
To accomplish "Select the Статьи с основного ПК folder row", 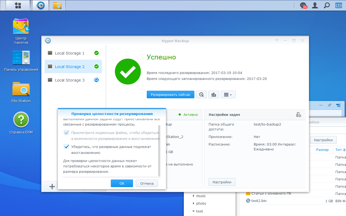I will (295, 194).
